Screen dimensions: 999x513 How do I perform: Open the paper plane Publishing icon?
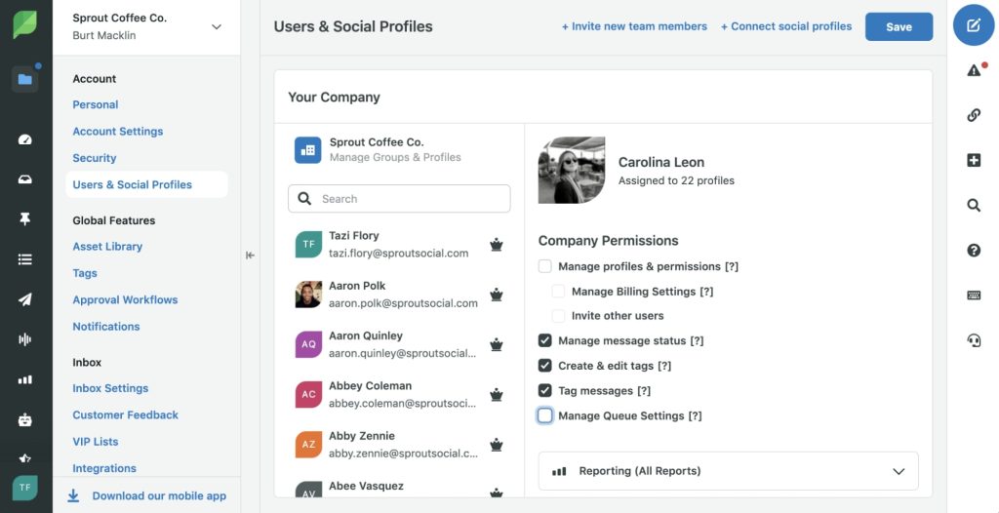[x=25, y=299]
